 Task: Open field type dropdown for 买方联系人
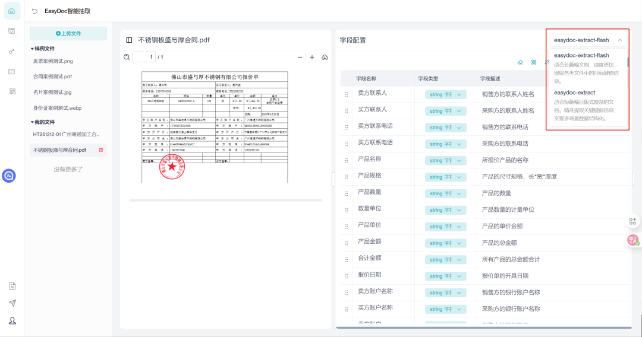coord(445,111)
